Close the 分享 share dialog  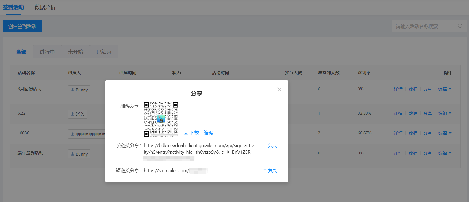[x=279, y=90]
